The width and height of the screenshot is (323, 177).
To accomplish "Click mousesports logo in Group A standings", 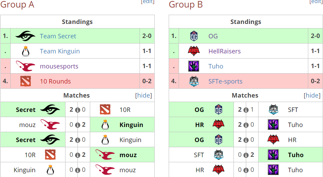I will 25,66.
